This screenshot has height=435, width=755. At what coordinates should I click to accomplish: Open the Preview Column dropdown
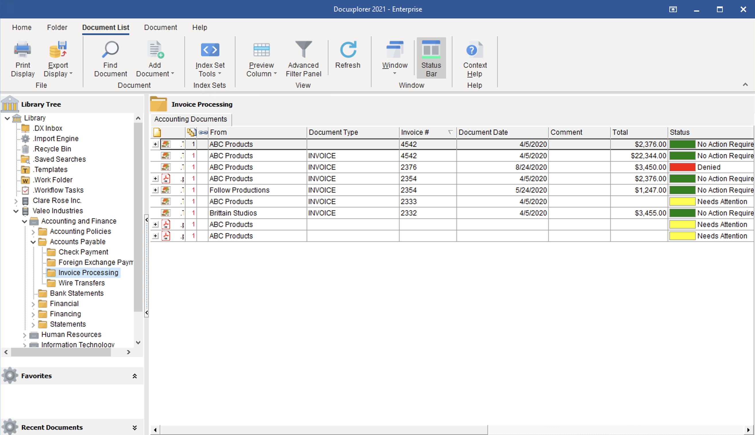261,69
